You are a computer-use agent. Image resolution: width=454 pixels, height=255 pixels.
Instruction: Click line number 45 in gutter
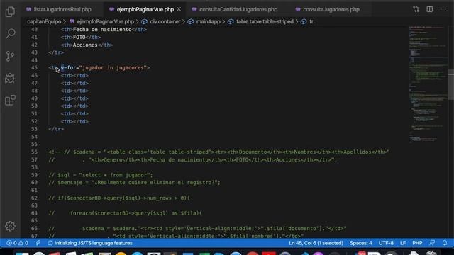(x=34, y=68)
